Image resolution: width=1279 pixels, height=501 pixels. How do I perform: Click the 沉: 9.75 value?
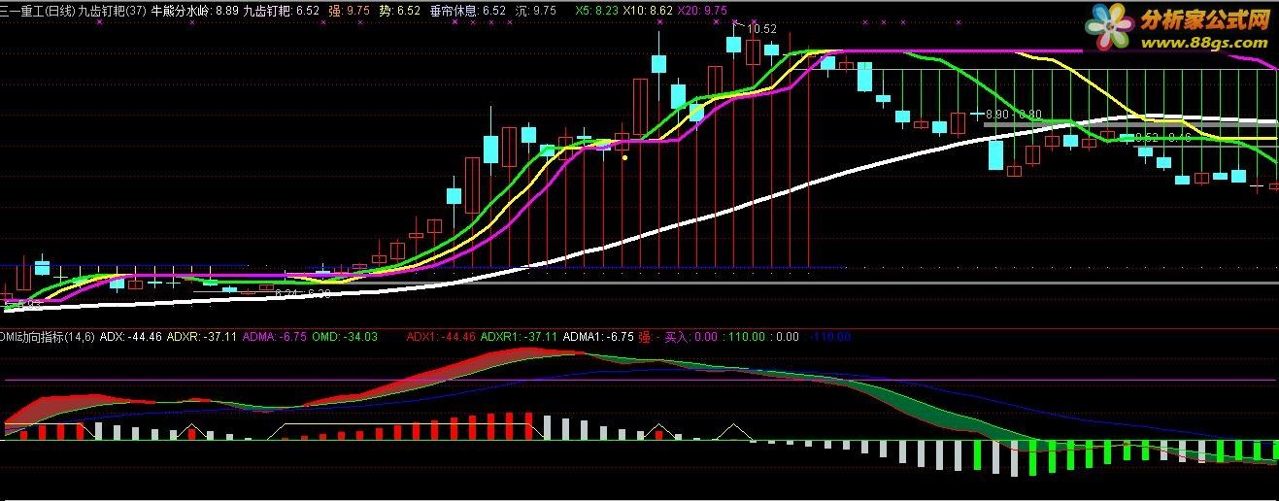point(536,10)
